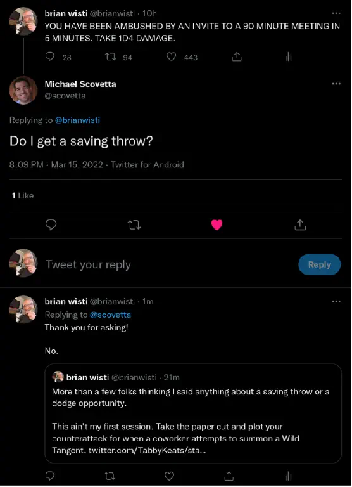The width and height of the screenshot is (352, 487).
Task: Open more options on Michael Scovetta's tweet
Action: click(336, 84)
